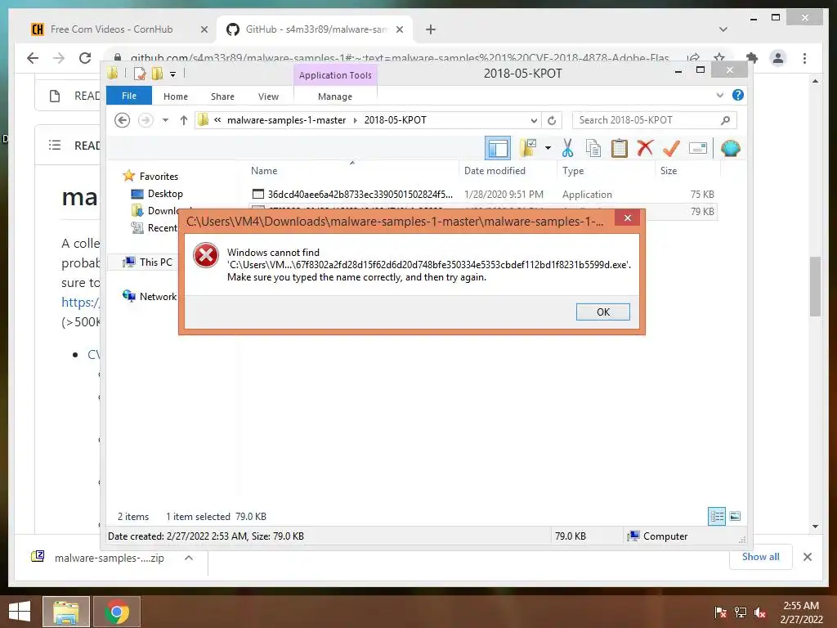Click the red X Delete icon

click(x=645, y=148)
